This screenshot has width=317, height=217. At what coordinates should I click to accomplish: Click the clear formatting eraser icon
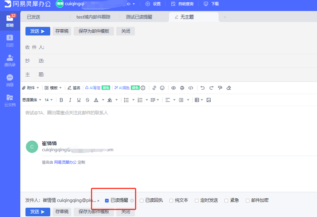click(x=229, y=88)
